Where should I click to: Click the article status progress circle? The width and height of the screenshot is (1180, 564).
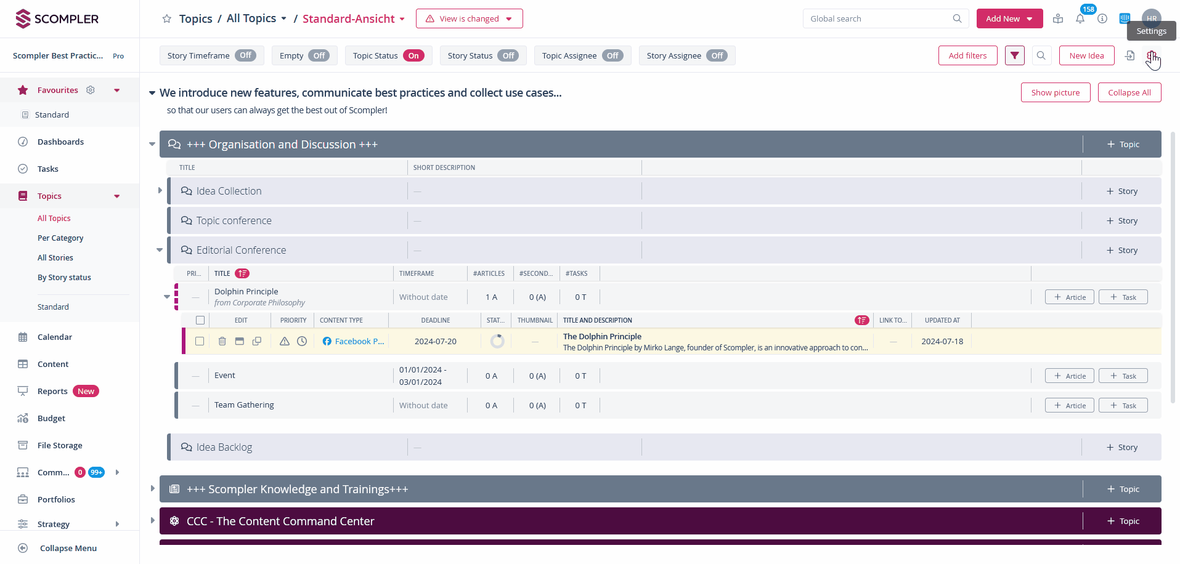point(497,341)
